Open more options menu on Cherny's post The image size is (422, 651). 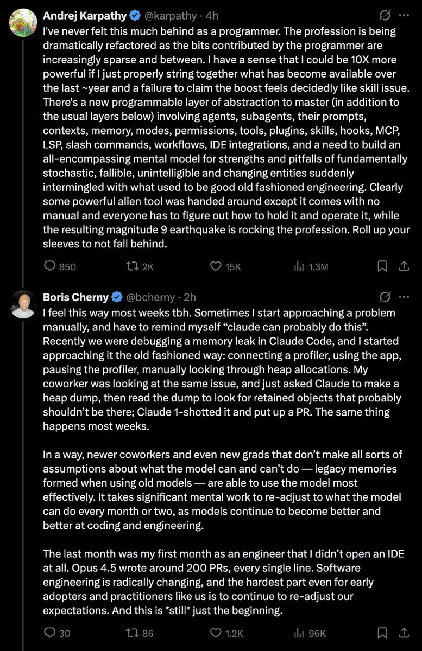[404, 297]
